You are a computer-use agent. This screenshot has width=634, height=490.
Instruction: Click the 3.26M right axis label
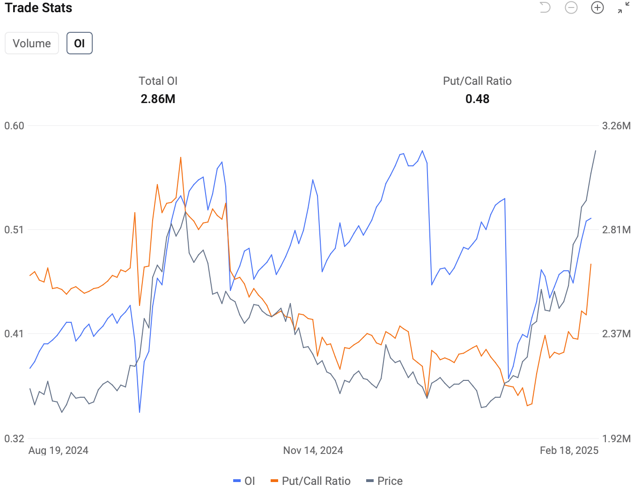pos(616,126)
